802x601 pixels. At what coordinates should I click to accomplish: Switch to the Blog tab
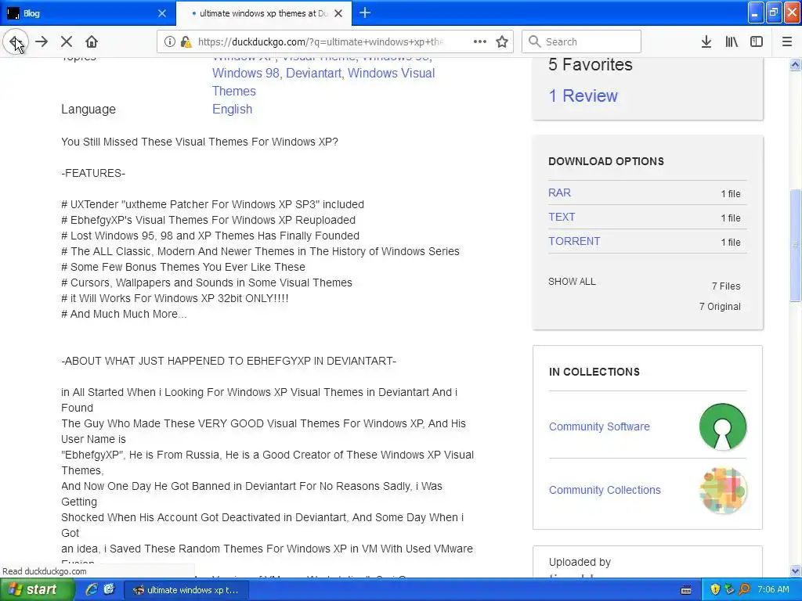coord(88,13)
